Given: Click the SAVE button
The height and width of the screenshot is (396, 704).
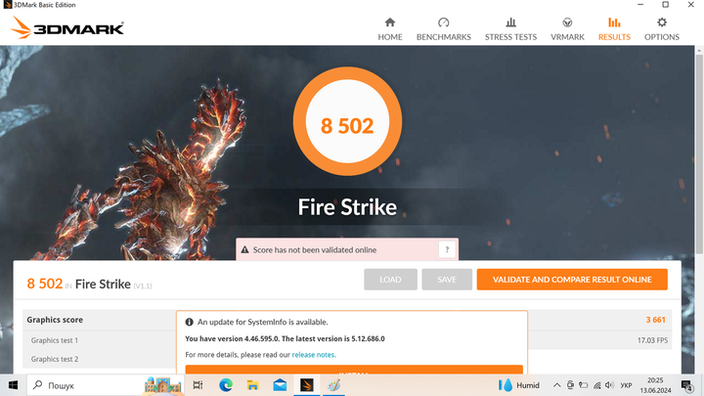Looking at the screenshot, I should pyautogui.click(x=447, y=280).
